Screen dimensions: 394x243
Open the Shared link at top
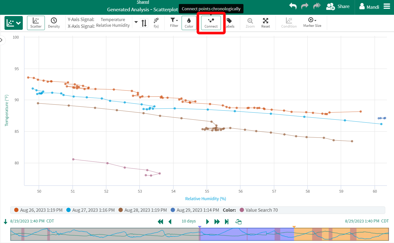point(143,2)
